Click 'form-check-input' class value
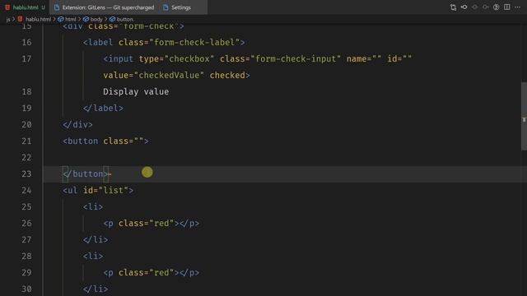 click(x=296, y=58)
